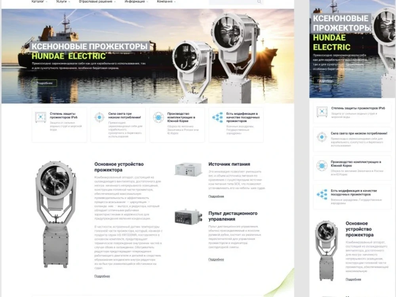Open the Услуги menu item
This screenshot has height=297, width=396.
[x=61, y=2]
